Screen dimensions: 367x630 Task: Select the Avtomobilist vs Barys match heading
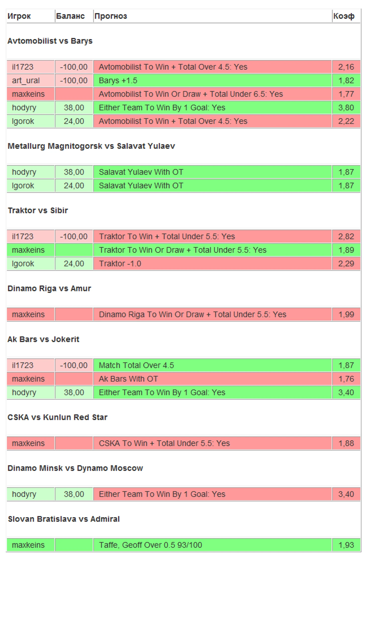[50, 41]
